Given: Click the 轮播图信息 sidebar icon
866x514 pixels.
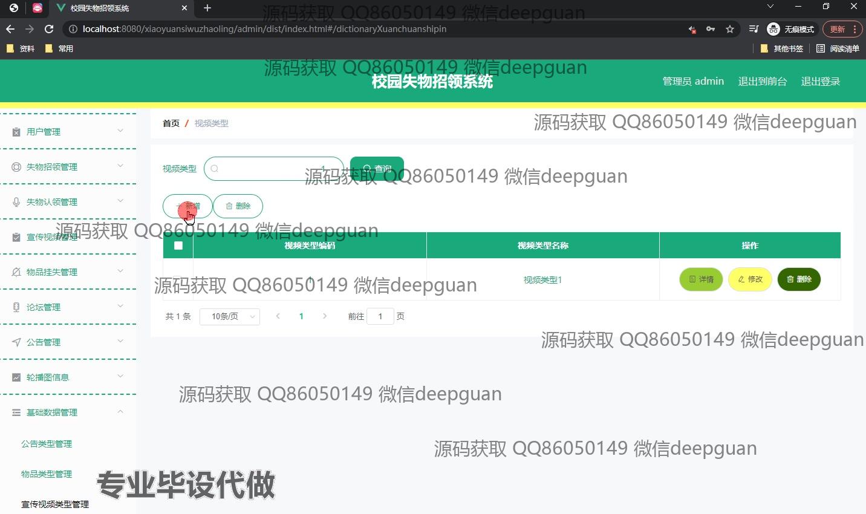Looking at the screenshot, I should 16,377.
